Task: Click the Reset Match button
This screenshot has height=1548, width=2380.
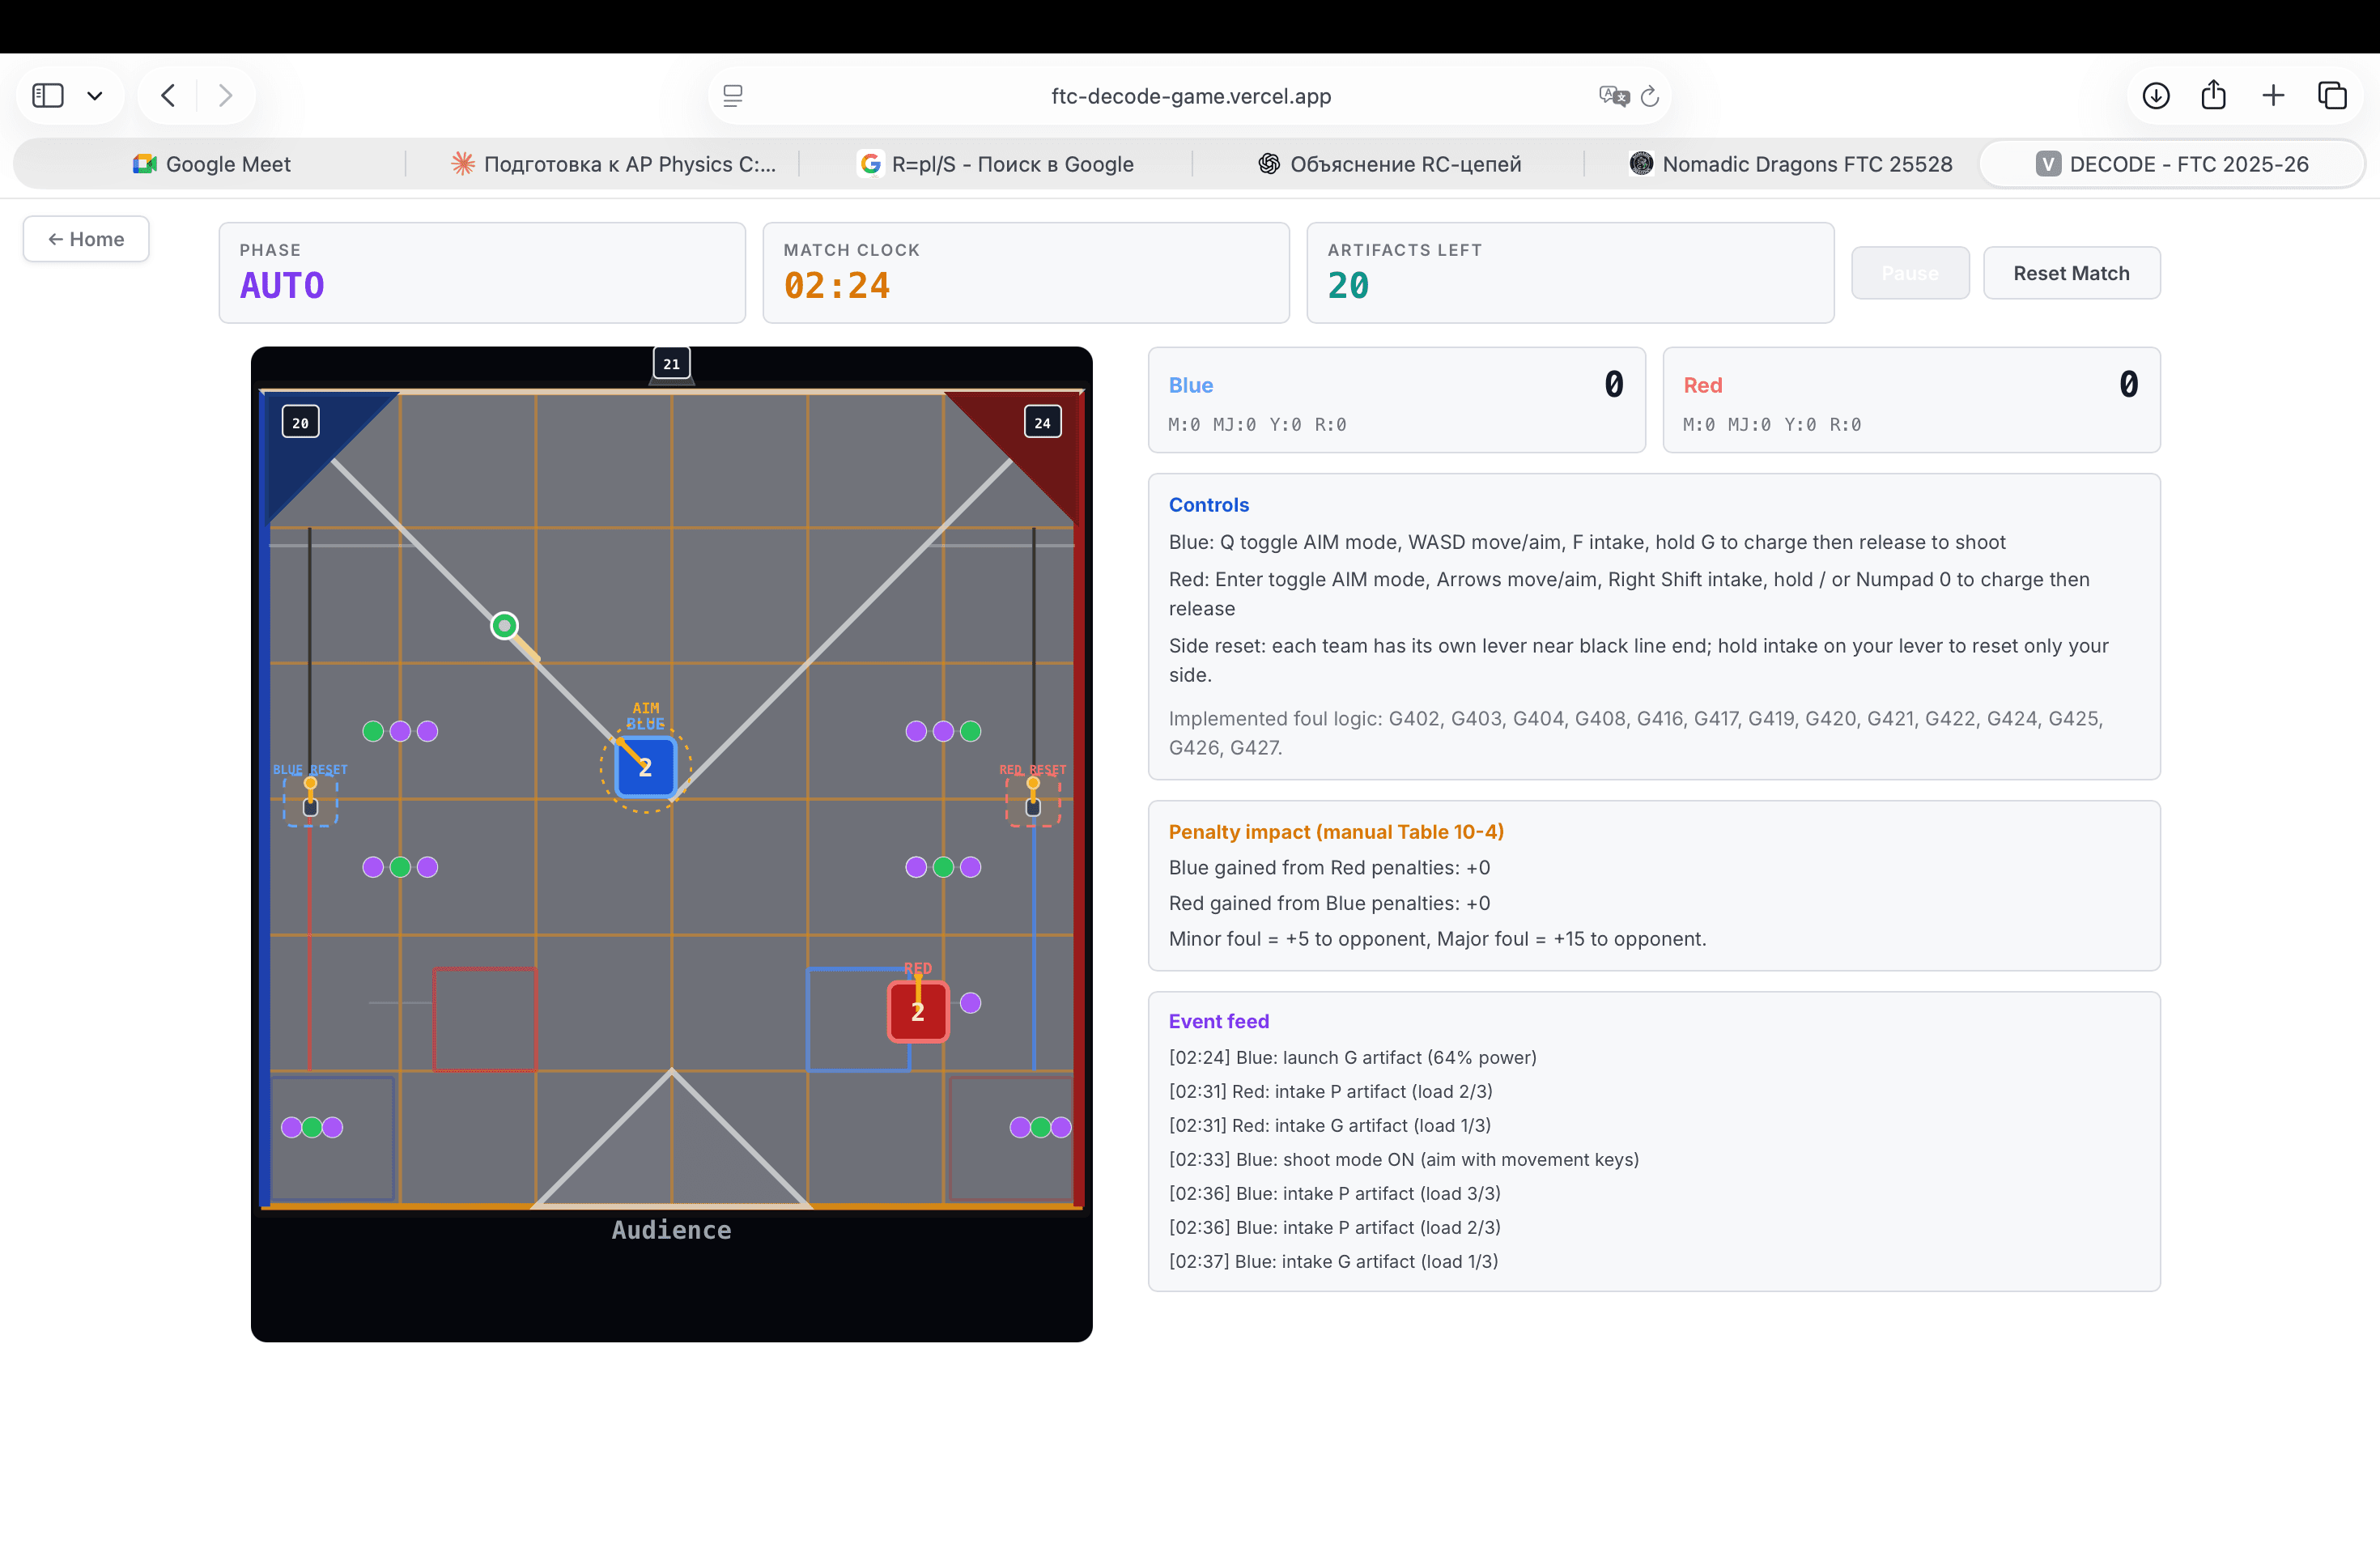Action: [2071, 273]
